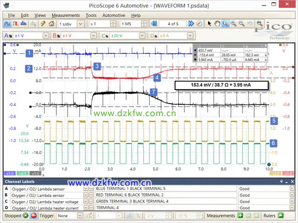Click numbered label 7 on waveform
Screen dimensions: 298x223
click(x=153, y=92)
